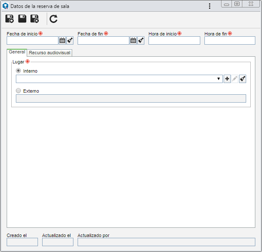The width and height of the screenshot is (262, 252).
Task: Click the Save and new toolbar icon
Action: 10,19
